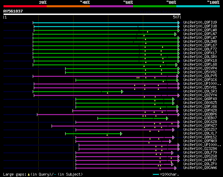Click the purple arrowhead ending the Q9FNK9 alignment
Viewport: 223px width, 177px height.
pos(170,142)
